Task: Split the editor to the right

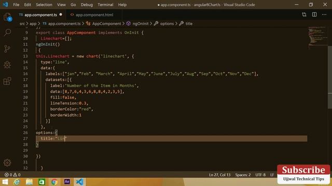Action: click(314, 14)
